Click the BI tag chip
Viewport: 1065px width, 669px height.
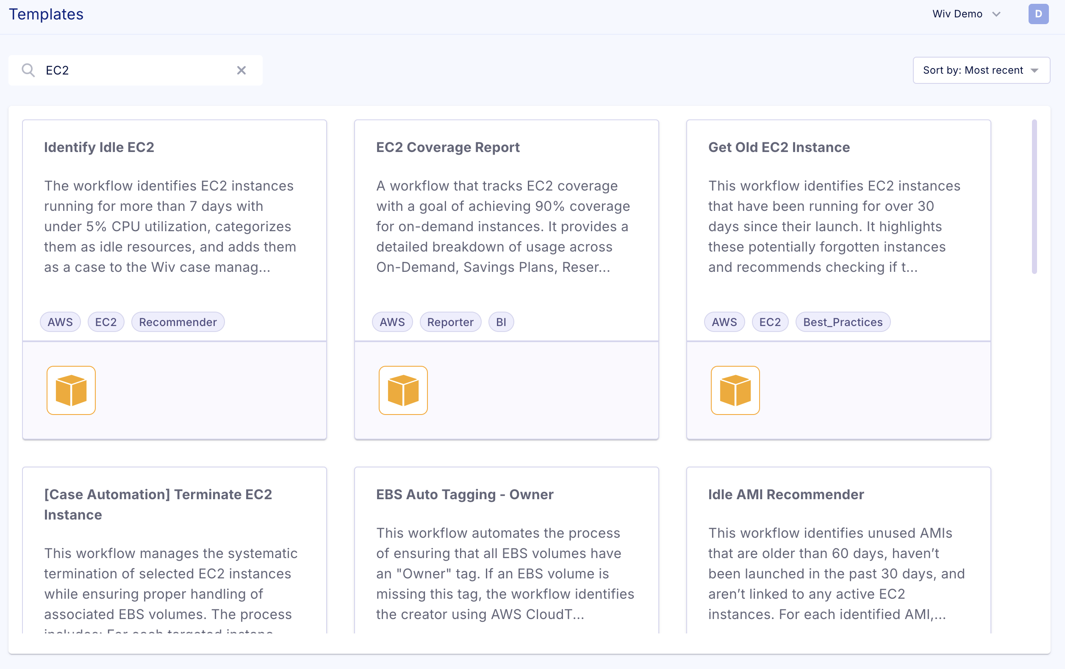(x=501, y=322)
